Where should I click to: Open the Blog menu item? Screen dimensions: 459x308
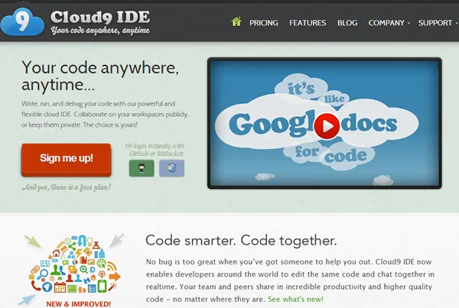pyautogui.click(x=347, y=23)
